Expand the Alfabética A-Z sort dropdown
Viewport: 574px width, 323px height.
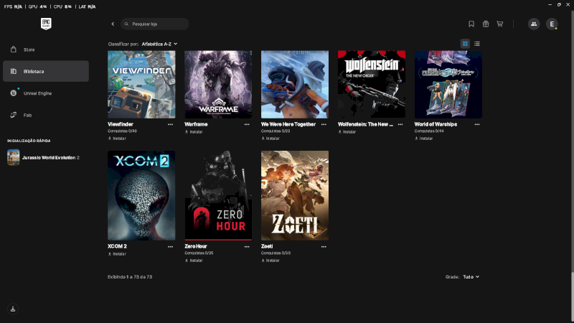coord(159,44)
